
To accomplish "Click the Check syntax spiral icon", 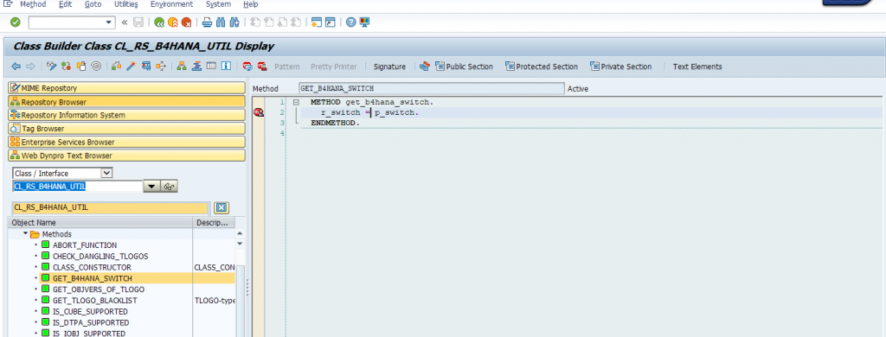I will tap(96, 67).
